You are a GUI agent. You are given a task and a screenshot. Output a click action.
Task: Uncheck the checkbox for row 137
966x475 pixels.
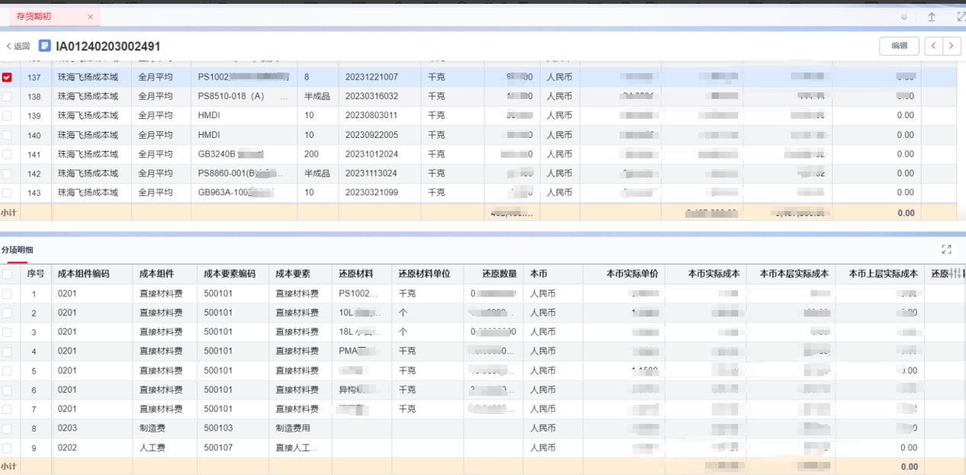[7, 77]
